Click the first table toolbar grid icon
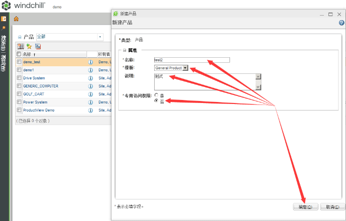The height and width of the screenshot is (221, 346). (x=21, y=46)
